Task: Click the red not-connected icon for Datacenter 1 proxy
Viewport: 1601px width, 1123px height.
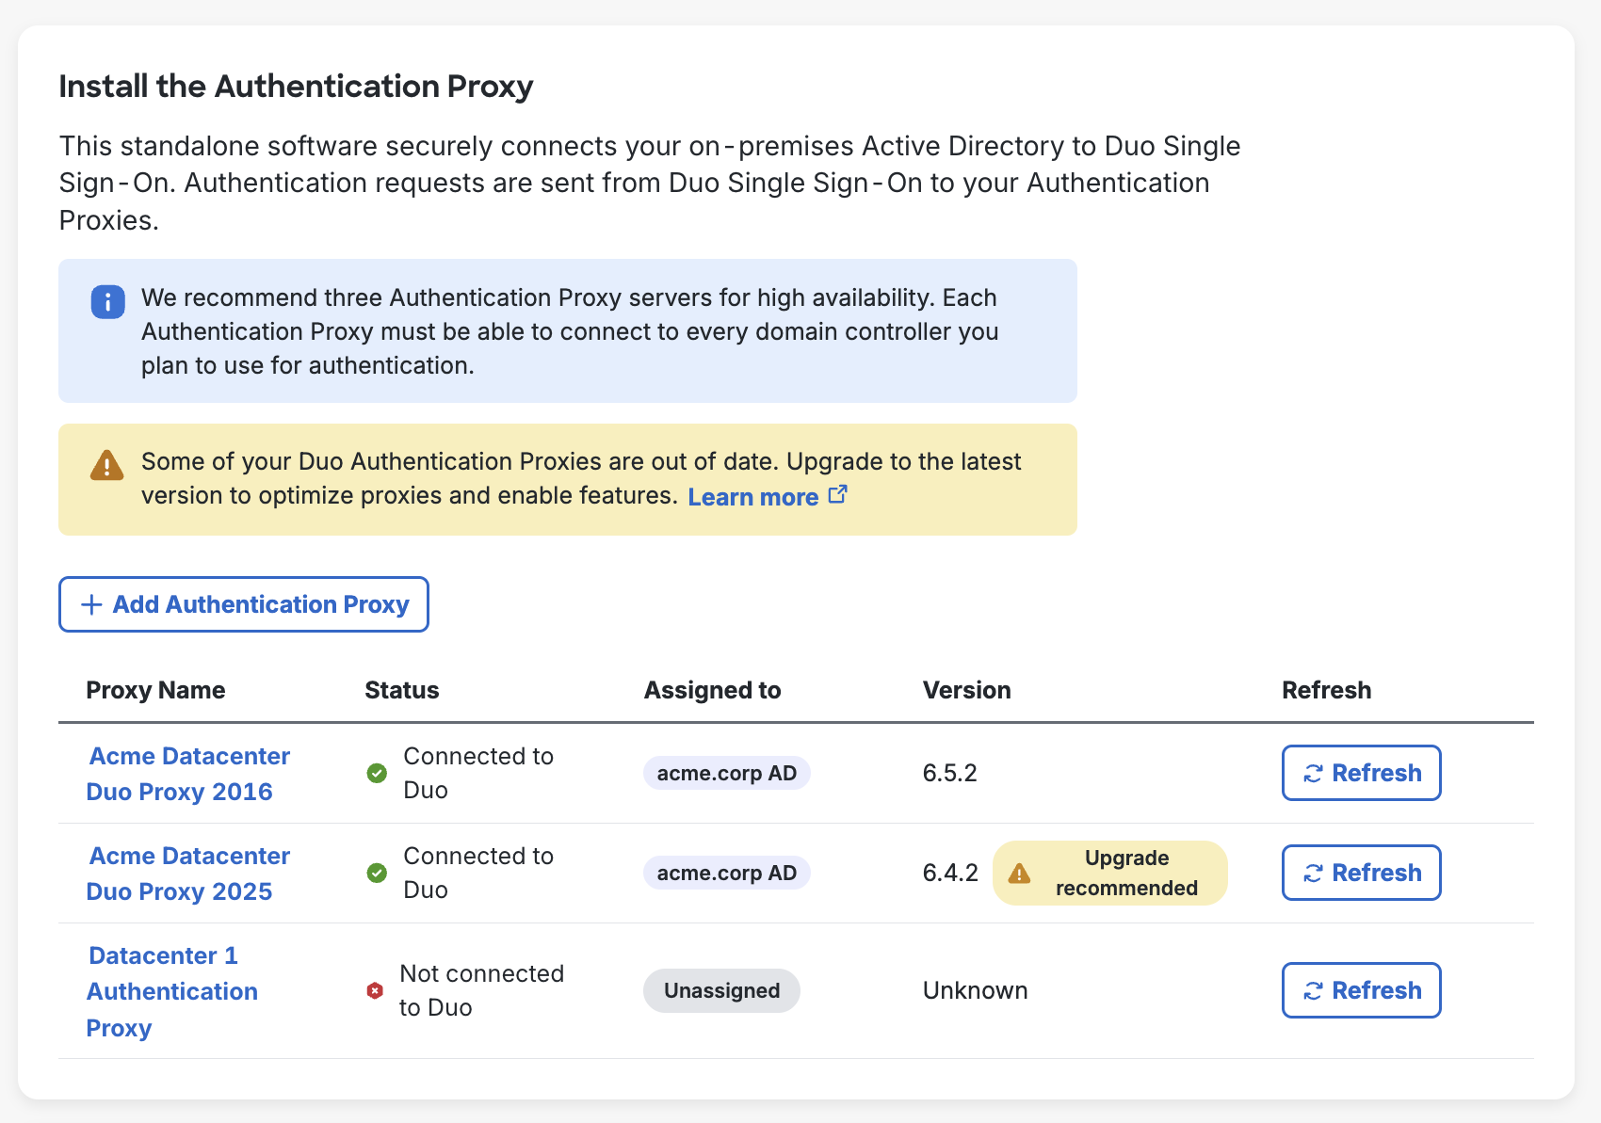Action: [x=375, y=990]
